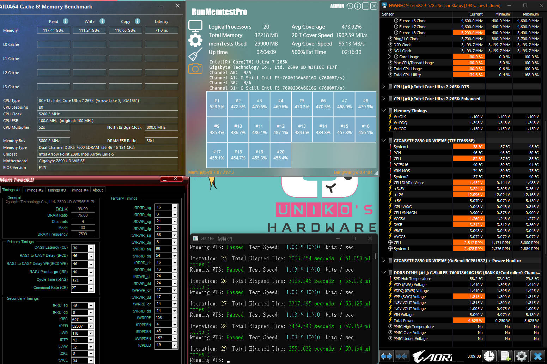Expand CPU [#0] Intel Core Ultra 7 265K: Enhanced

pos(384,98)
